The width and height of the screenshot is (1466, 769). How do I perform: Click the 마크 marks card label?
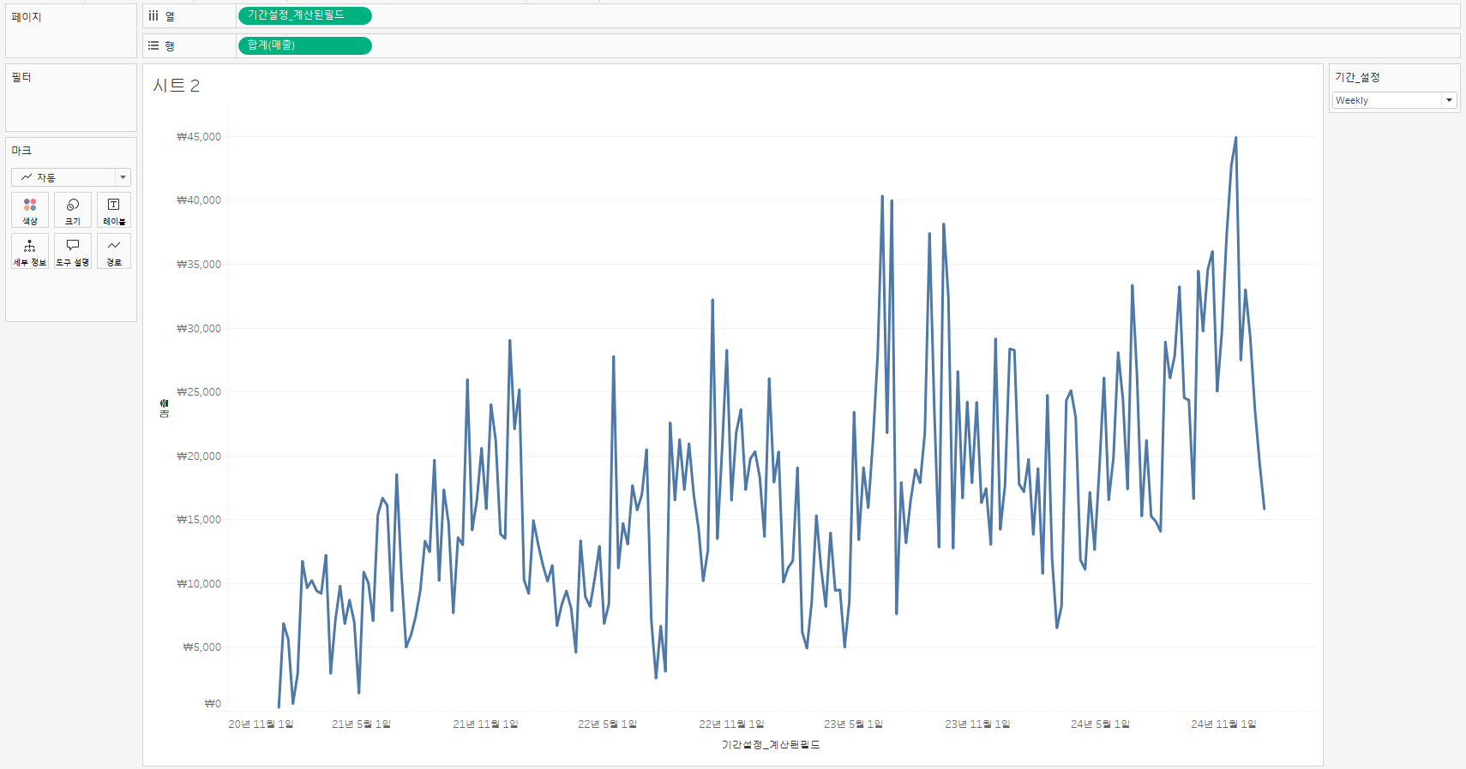[21, 151]
